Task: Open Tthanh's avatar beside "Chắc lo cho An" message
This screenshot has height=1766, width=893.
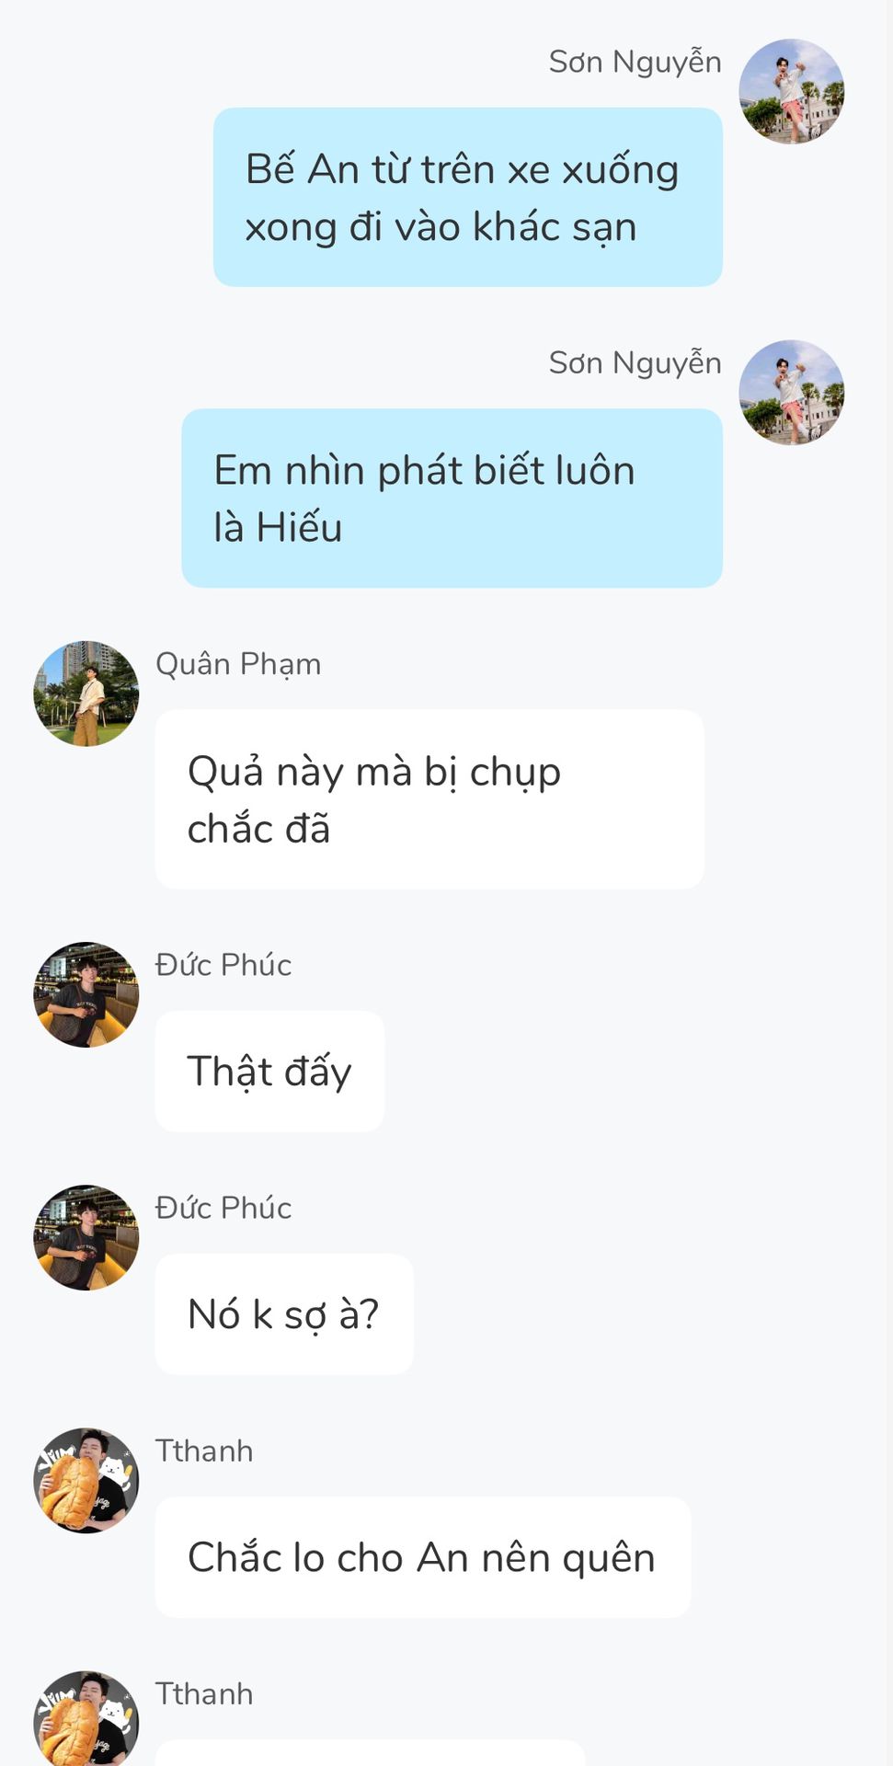Action: pyautogui.click(x=86, y=1480)
